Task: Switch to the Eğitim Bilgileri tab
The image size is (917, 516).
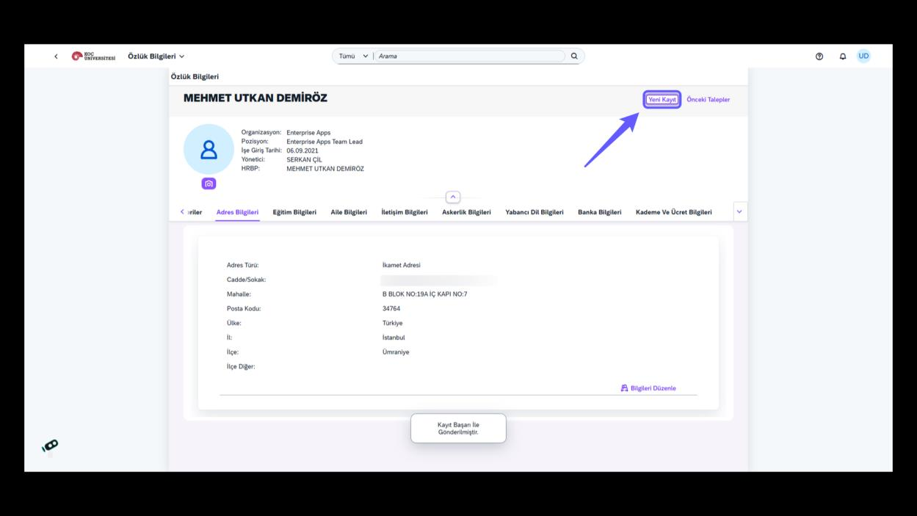Action: (x=294, y=212)
